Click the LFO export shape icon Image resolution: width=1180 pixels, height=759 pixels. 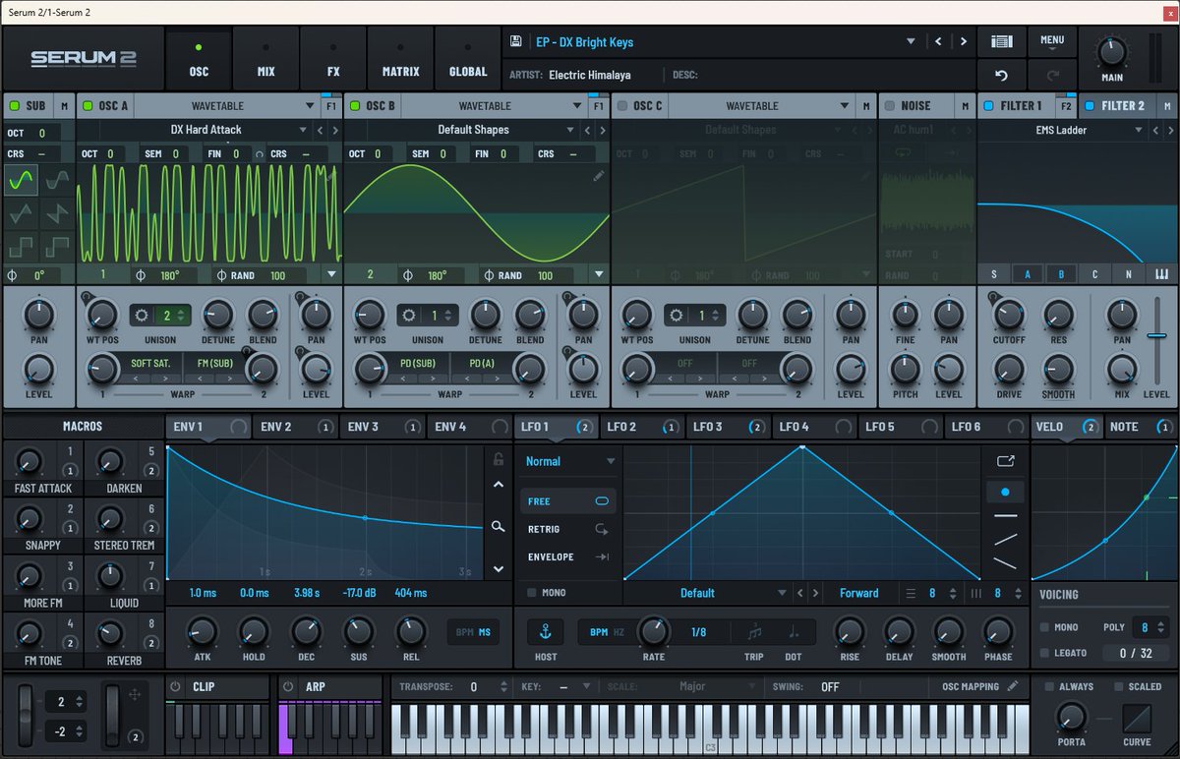click(x=1004, y=460)
